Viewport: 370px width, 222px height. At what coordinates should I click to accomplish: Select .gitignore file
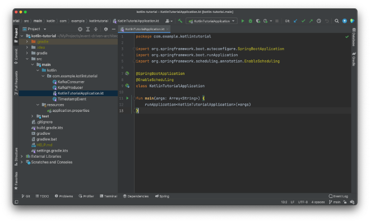coord(42,122)
